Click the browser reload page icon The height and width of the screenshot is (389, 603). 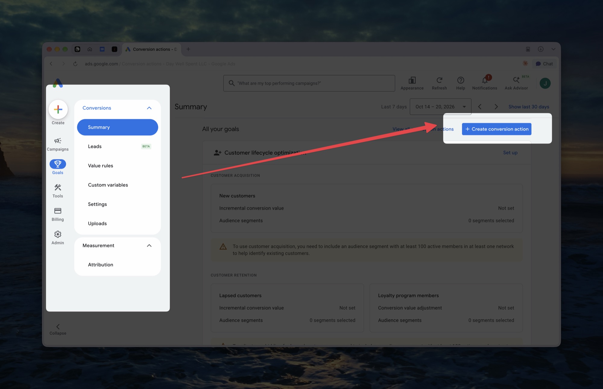coord(75,64)
